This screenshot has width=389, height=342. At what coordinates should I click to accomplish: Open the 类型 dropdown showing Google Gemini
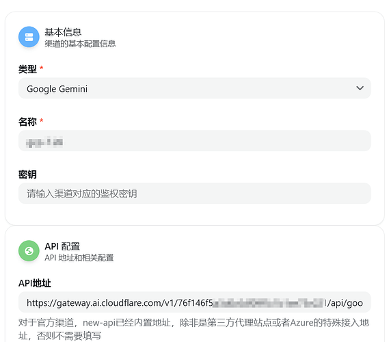click(194, 88)
